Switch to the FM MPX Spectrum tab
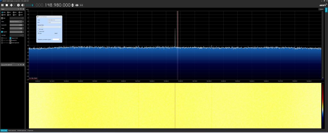 (22, 130)
